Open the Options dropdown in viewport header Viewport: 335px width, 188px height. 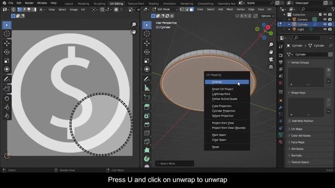(x=267, y=16)
